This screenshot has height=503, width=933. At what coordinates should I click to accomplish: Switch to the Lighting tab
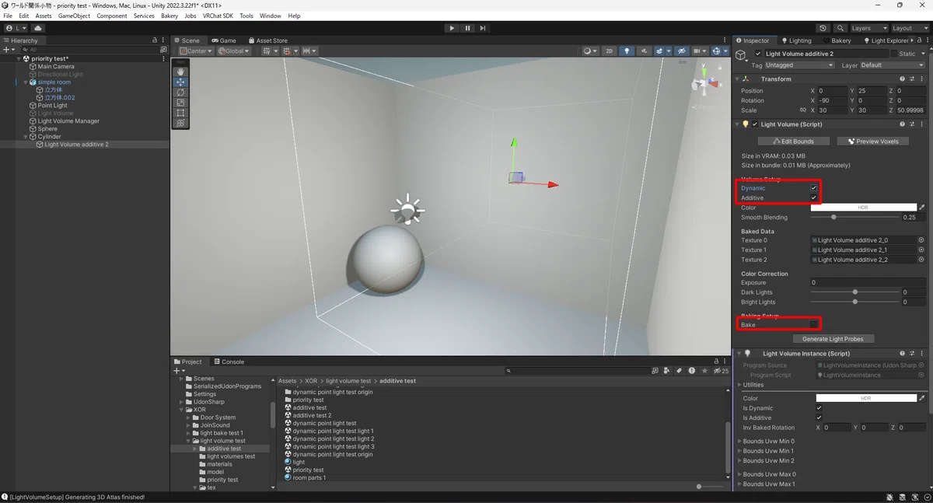click(796, 40)
